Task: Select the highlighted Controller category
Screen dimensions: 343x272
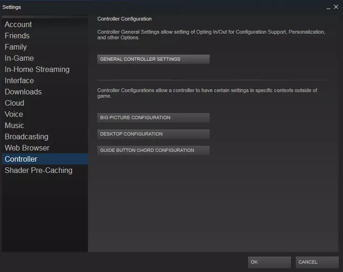Action: coord(45,159)
